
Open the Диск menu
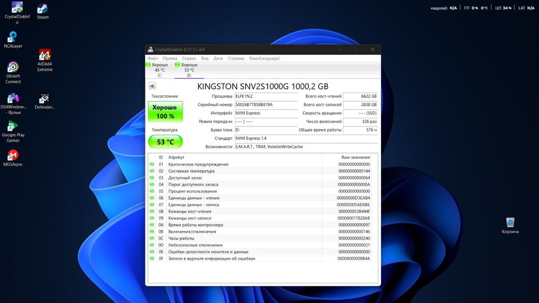pyautogui.click(x=218, y=58)
